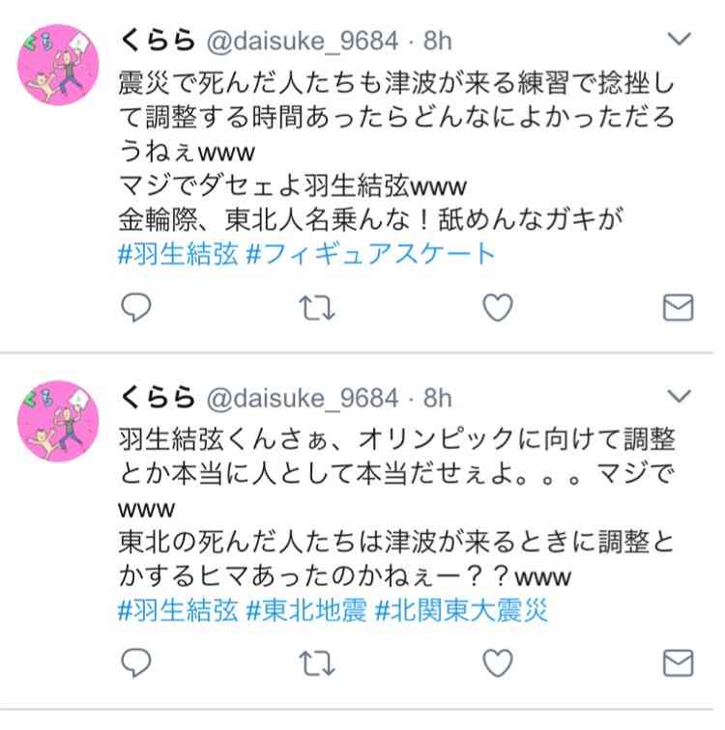Open @daisuke_9684 handle on first tweet
Image resolution: width=725 pixels, height=730 pixels.
303,42
